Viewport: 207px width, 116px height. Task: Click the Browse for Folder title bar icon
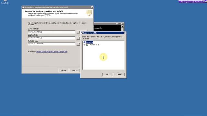click(x=82, y=33)
